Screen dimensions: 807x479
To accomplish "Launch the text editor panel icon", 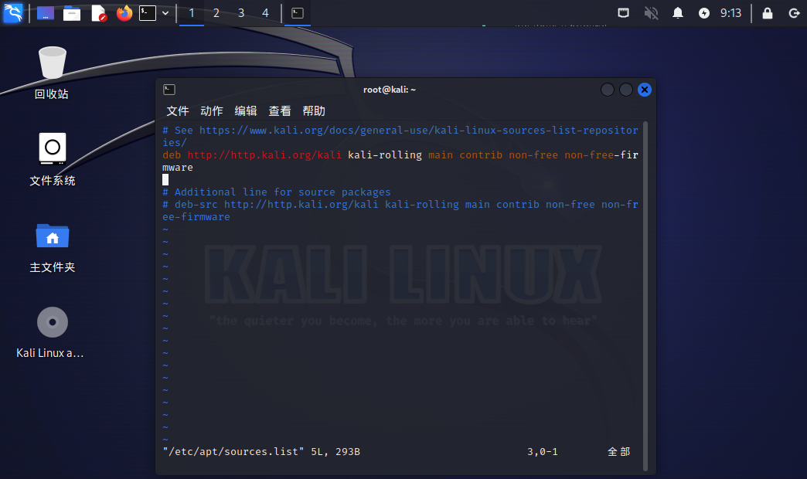I will click(98, 13).
